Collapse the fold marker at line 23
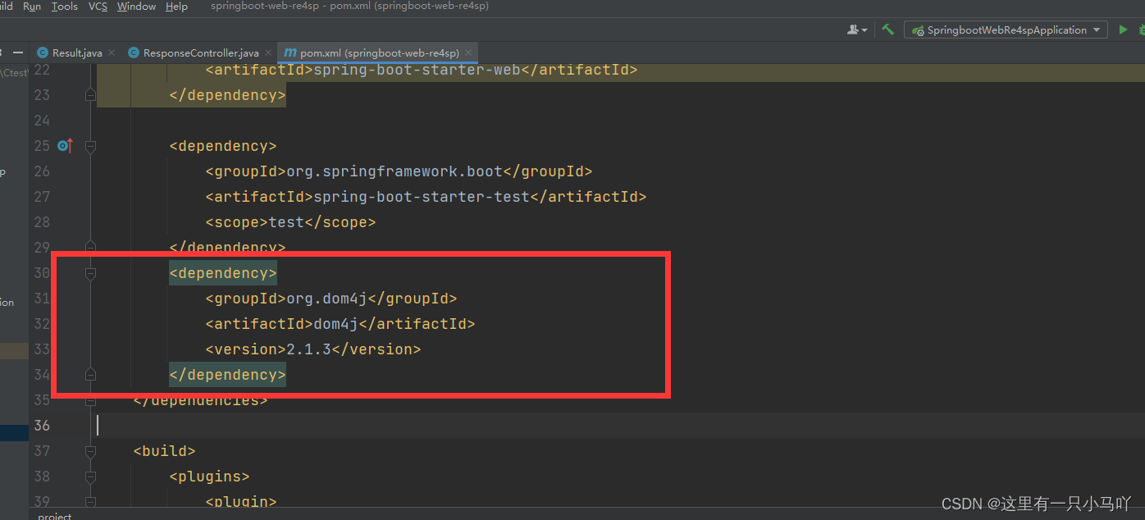1145x520 pixels. coord(90,95)
